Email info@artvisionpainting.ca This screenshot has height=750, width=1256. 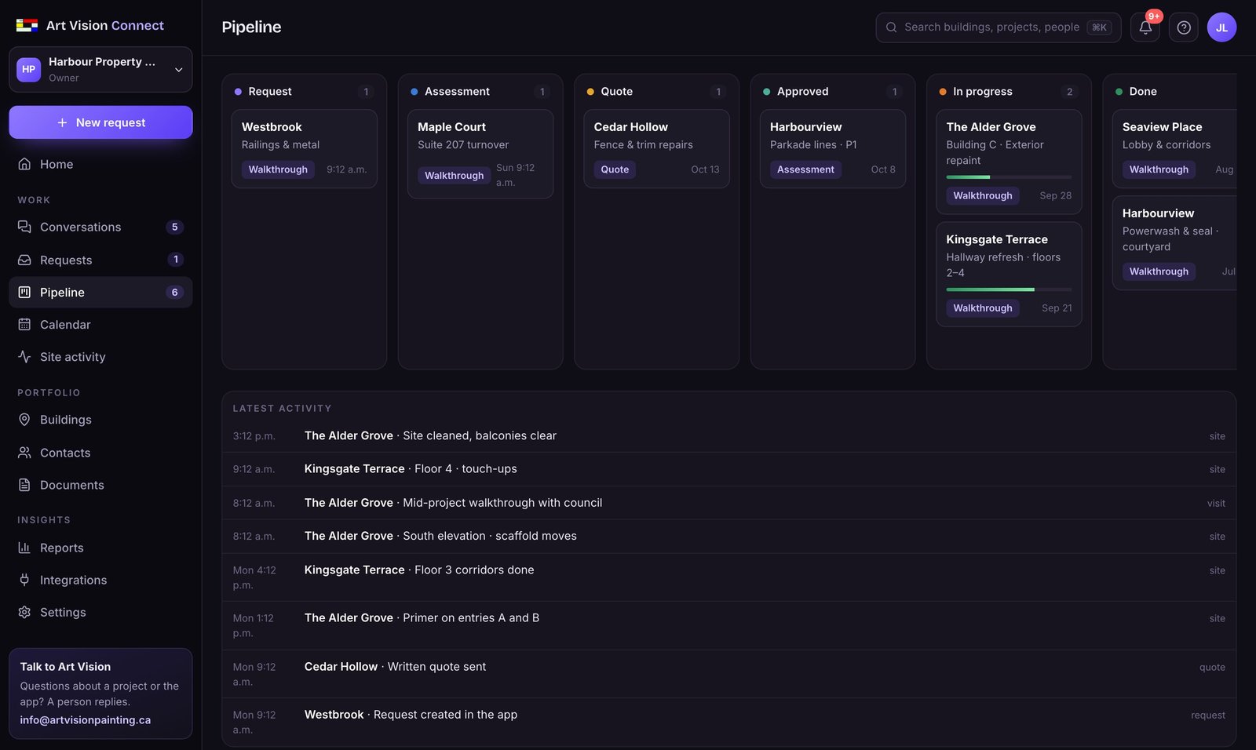coord(86,720)
